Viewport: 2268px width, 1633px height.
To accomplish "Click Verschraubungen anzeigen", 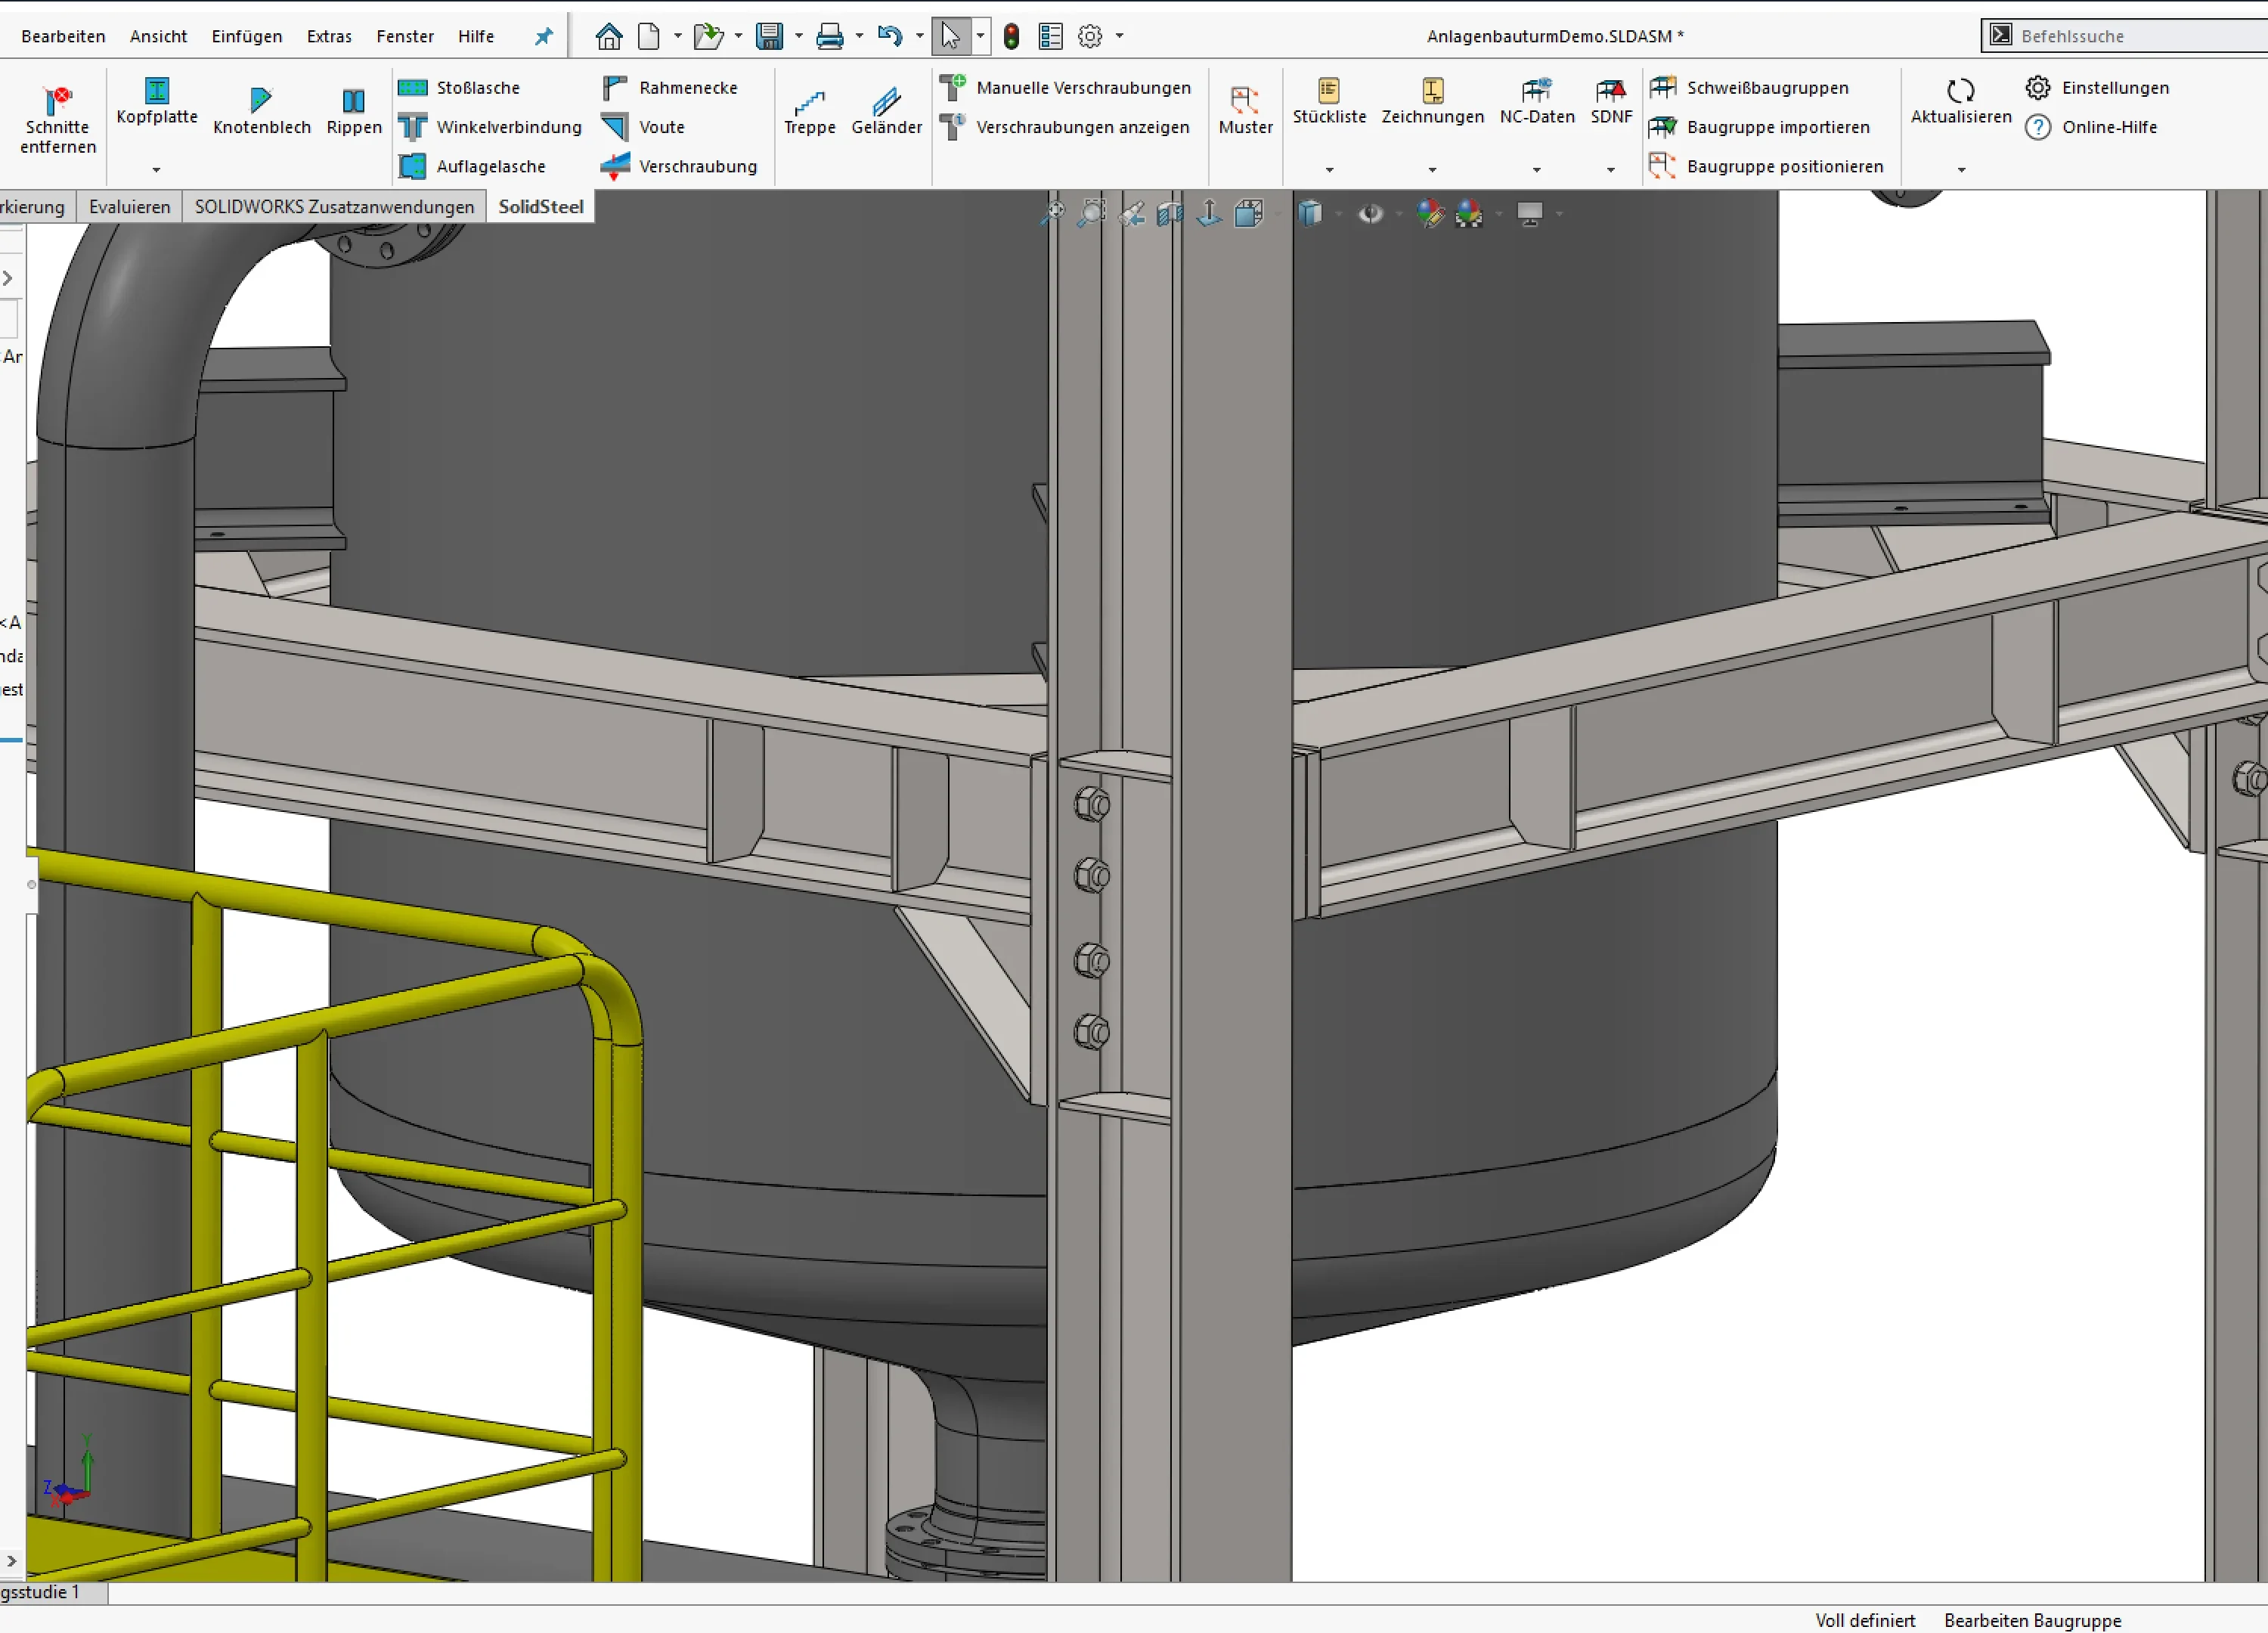I will pos(1065,127).
